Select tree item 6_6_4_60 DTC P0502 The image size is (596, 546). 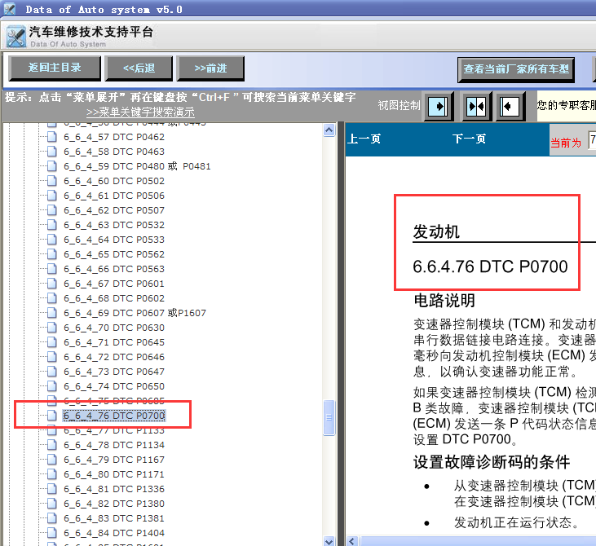point(114,181)
